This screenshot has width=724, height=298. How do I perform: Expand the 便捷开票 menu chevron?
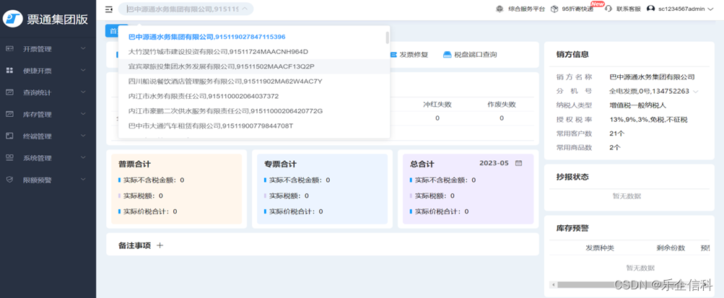(x=83, y=70)
